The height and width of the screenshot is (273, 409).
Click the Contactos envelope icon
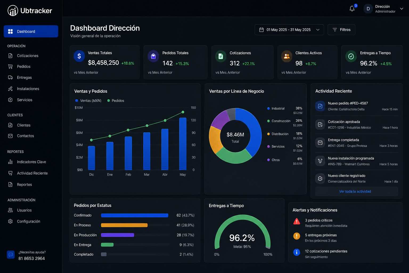pyautogui.click(x=10, y=136)
